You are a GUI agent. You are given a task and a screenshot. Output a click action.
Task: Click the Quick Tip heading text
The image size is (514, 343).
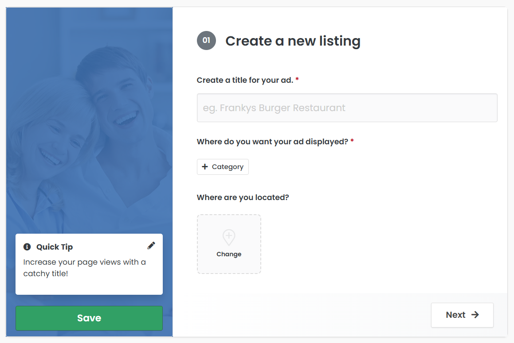pyautogui.click(x=55, y=247)
